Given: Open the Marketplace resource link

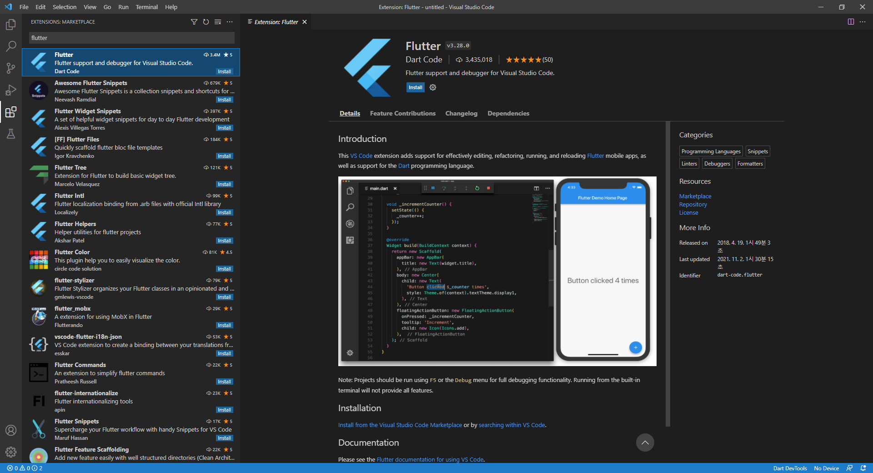Looking at the screenshot, I should [695, 196].
